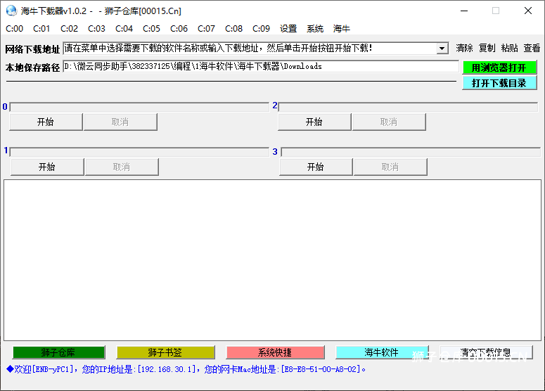Click the yellow 狮子书签 button

[165, 352]
